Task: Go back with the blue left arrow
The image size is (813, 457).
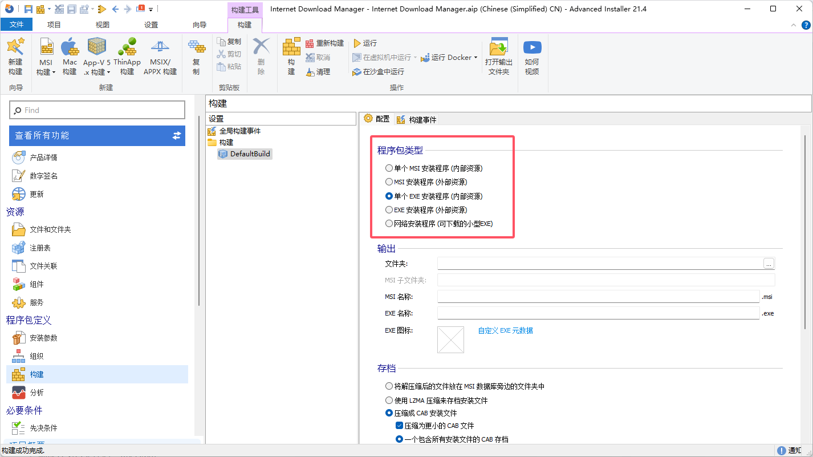Action: [x=116, y=9]
